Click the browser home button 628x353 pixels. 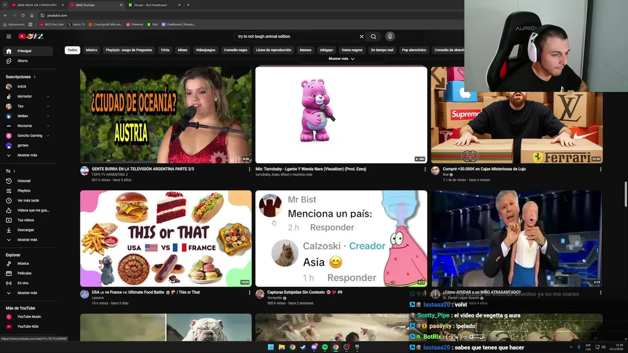(x=32, y=15)
